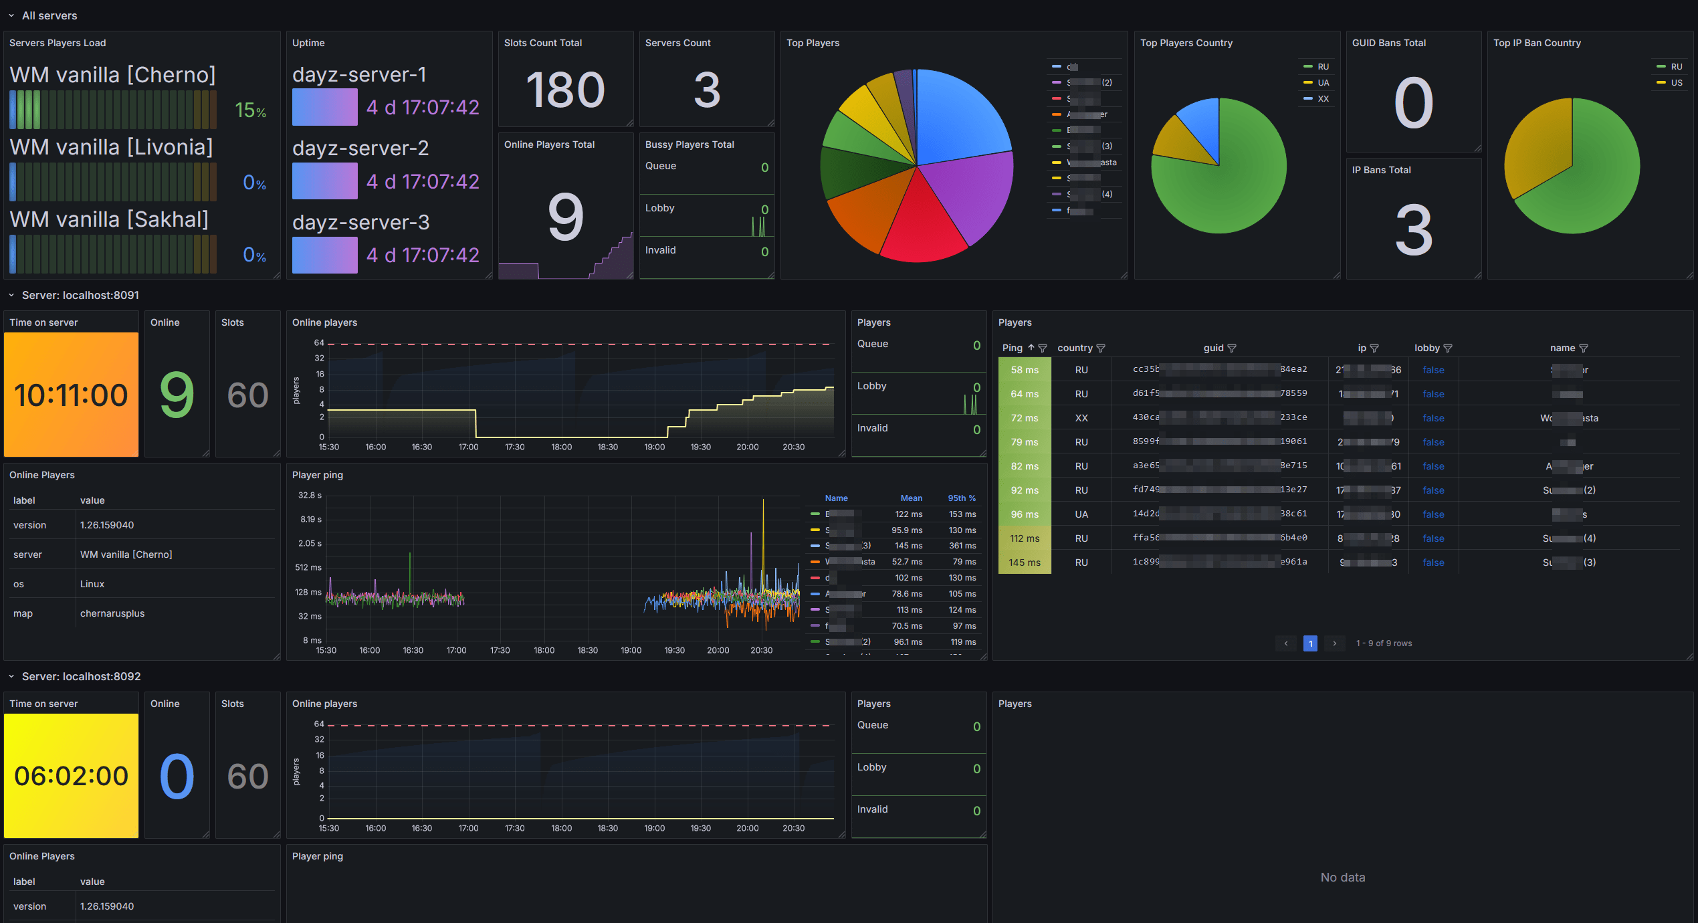Open the country column filter icon

coord(1101,348)
